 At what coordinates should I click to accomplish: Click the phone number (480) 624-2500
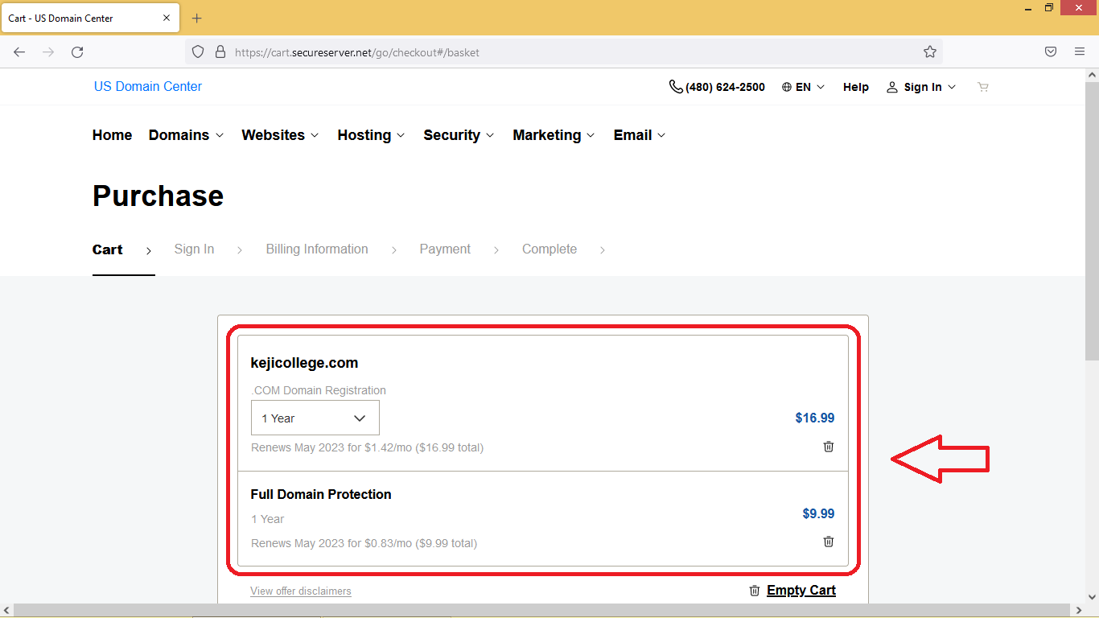(717, 87)
